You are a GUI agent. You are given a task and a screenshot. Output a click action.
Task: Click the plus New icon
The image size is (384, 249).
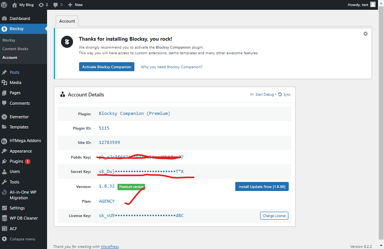coord(70,5)
